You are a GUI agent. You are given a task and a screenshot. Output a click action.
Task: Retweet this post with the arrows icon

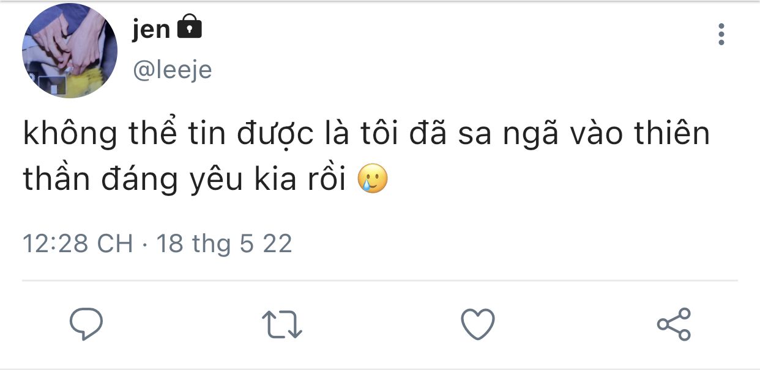[x=281, y=324]
